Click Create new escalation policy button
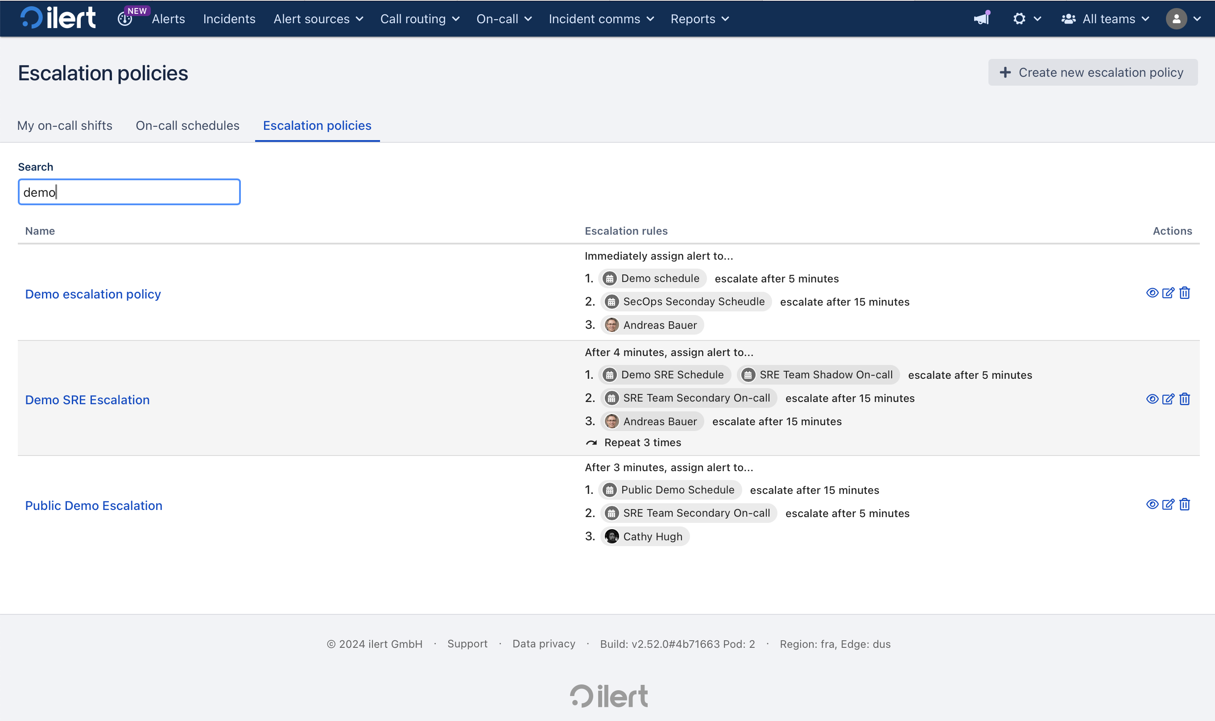Screen dimensions: 1215x721 click(x=1092, y=72)
